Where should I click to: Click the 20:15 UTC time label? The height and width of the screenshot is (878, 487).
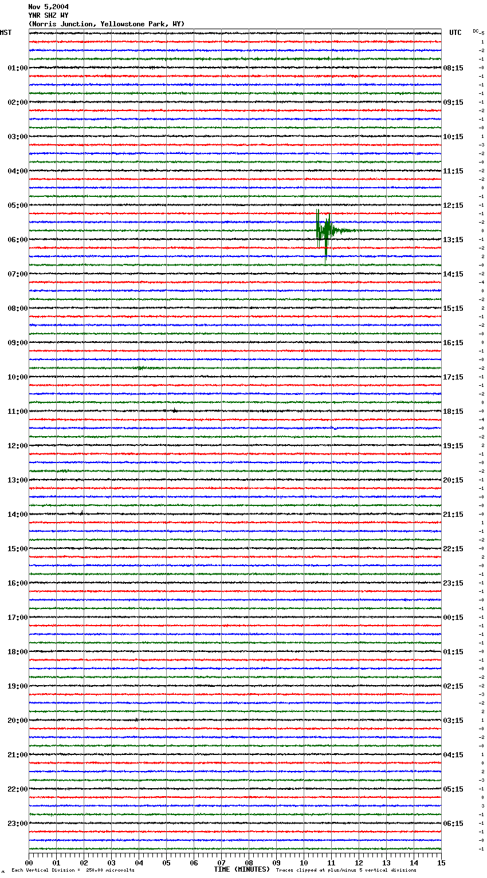(x=453, y=480)
